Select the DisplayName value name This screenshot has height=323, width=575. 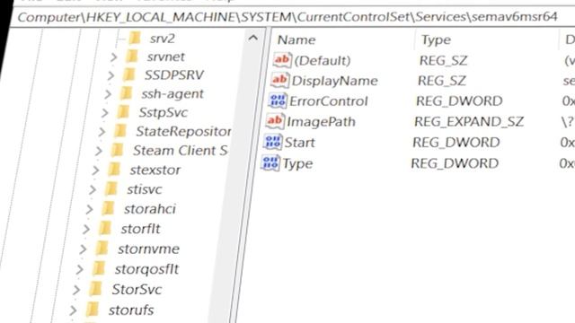pos(334,81)
